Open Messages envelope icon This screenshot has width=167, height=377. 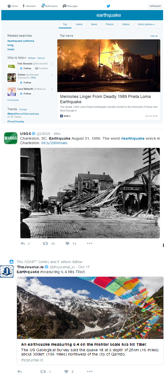coord(65,6)
